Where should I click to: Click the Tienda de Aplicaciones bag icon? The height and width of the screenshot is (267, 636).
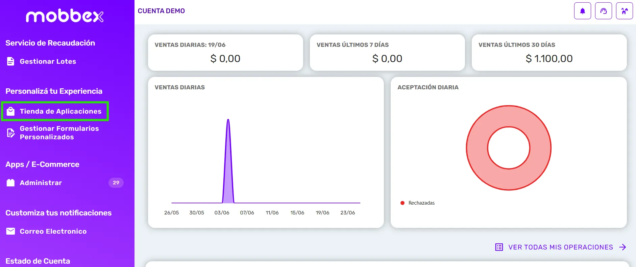click(x=11, y=111)
